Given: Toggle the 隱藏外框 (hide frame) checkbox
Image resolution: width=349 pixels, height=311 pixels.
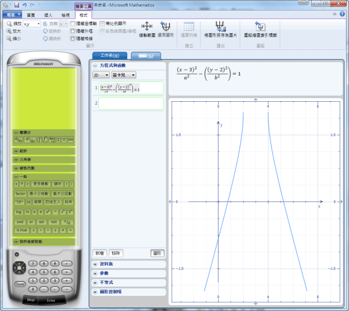Looking at the screenshot, I should 73,31.
